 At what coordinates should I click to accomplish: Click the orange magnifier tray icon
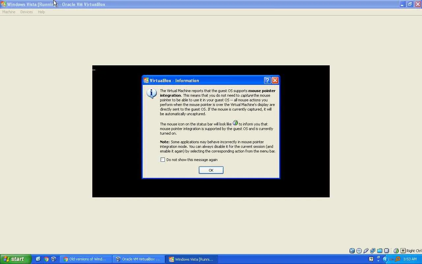pos(398,259)
